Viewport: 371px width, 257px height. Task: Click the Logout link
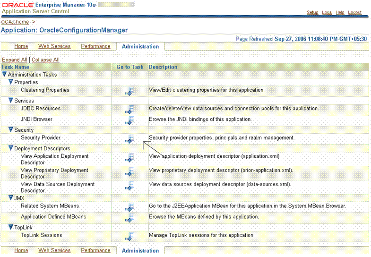pyautogui.click(x=354, y=13)
